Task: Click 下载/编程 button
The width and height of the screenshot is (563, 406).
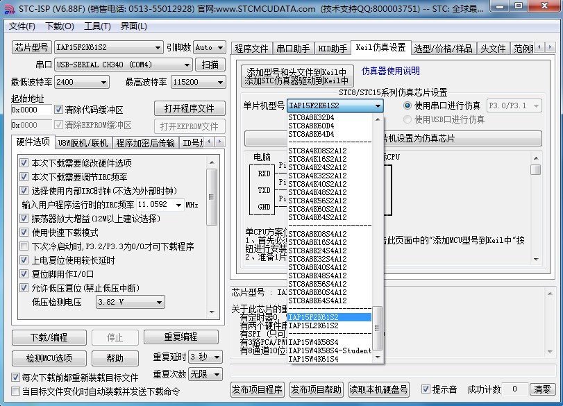Action: point(49,337)
